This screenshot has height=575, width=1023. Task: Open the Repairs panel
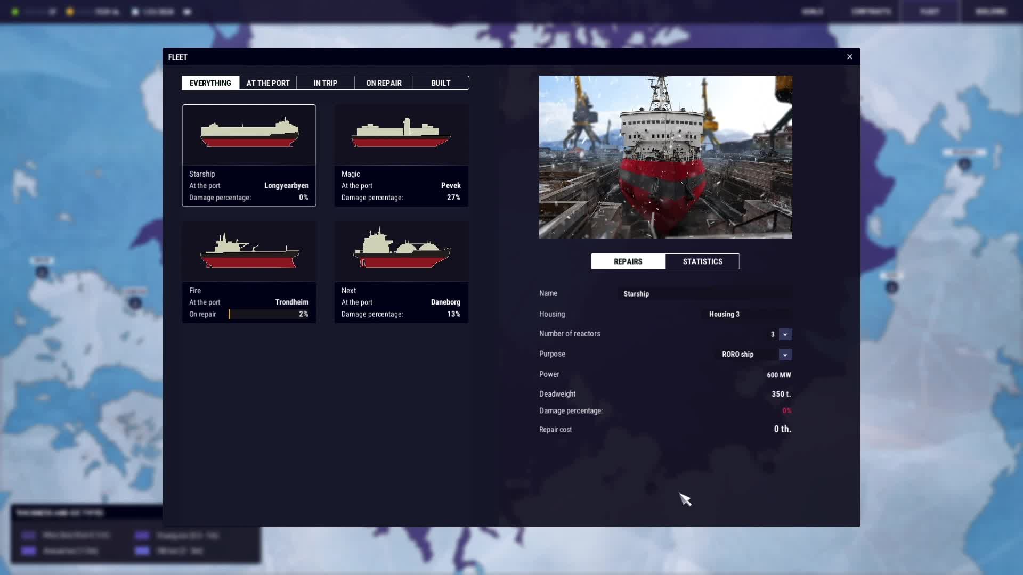coord(628,261)
